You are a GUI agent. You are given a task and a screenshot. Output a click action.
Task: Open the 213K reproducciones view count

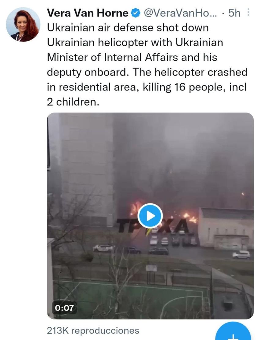(x=93, y=331)
